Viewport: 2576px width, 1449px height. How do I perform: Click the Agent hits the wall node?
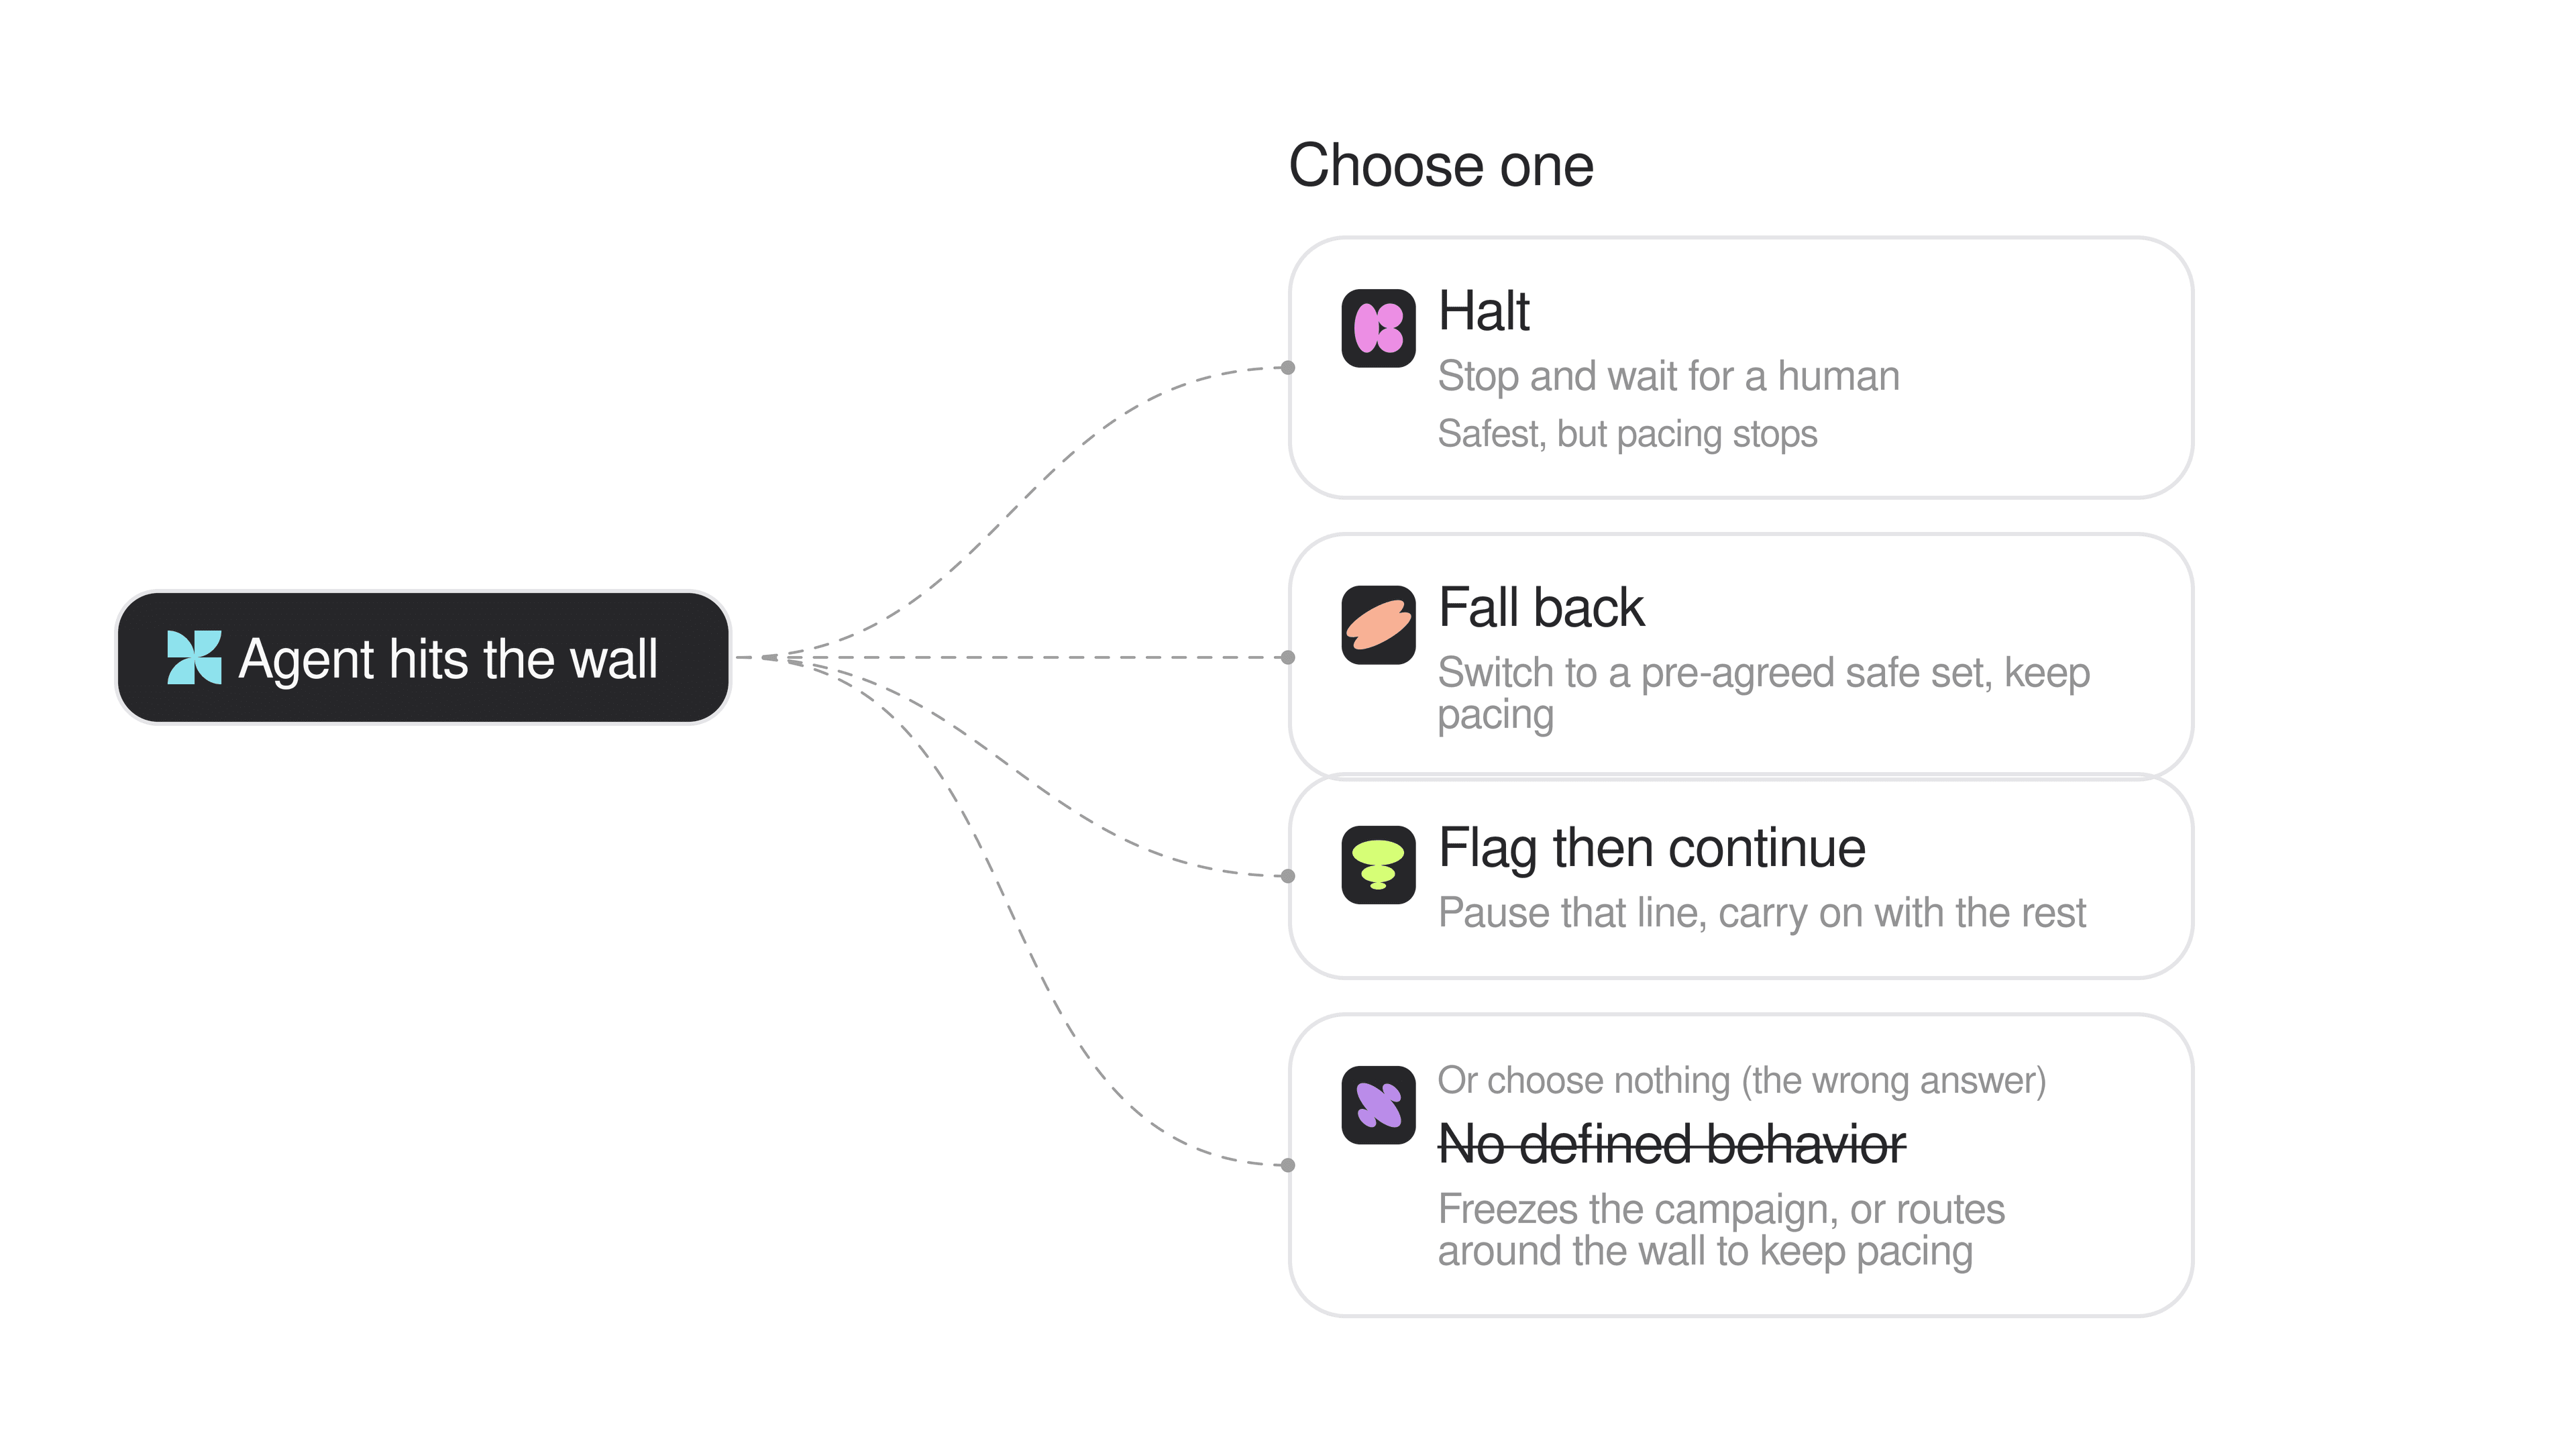[423, 657]
